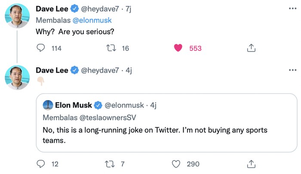The image size is (301, 174).
Task: Click the 7j timestamp on first tweet
Action: (129, 9)
